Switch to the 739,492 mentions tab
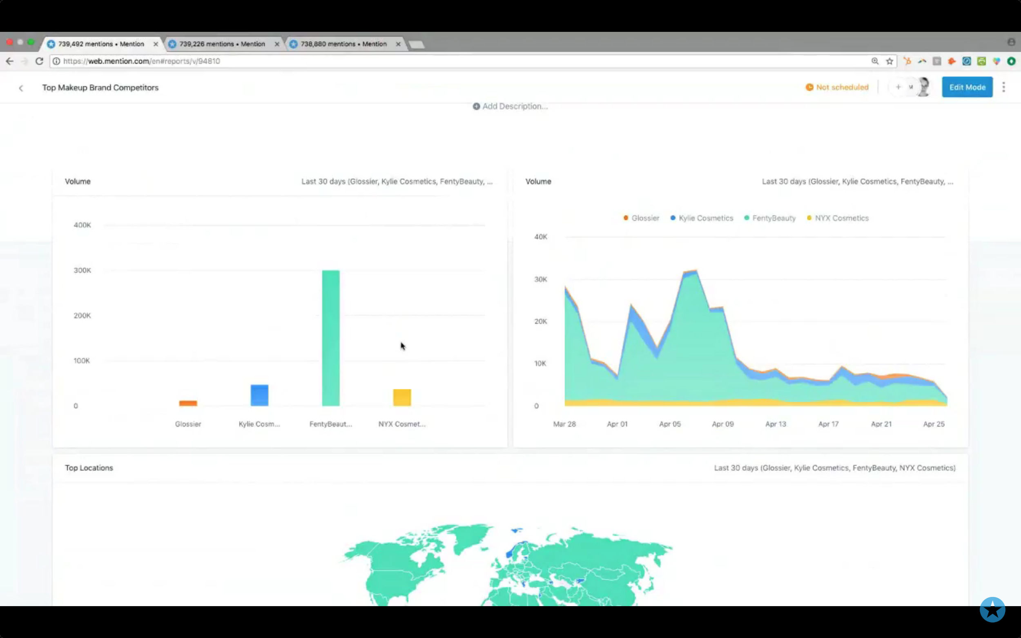The width and height of the screenshot is (1021, 638). (101, 44)
